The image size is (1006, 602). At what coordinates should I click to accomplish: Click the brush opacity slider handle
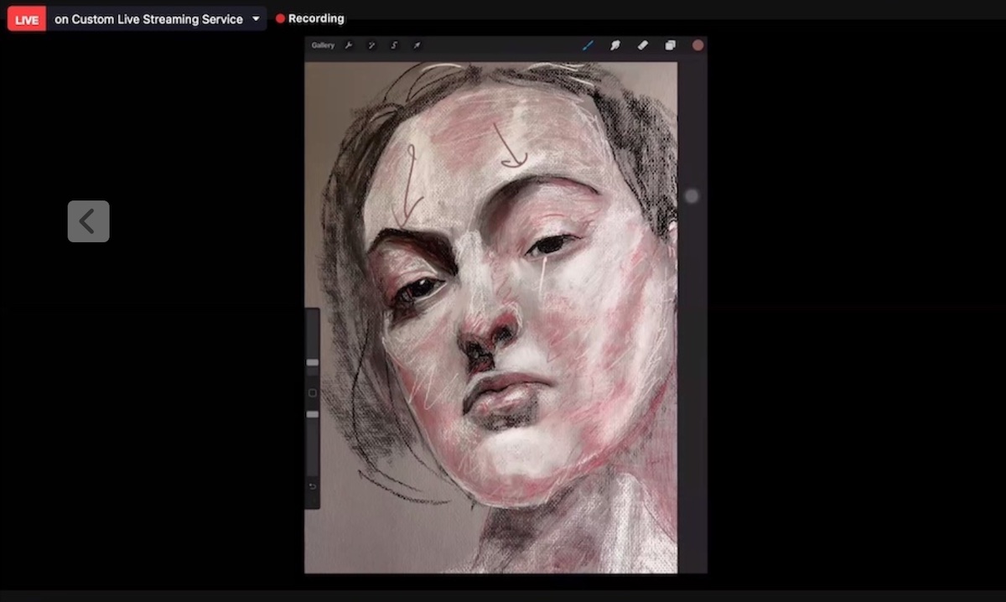click(313, 414)
